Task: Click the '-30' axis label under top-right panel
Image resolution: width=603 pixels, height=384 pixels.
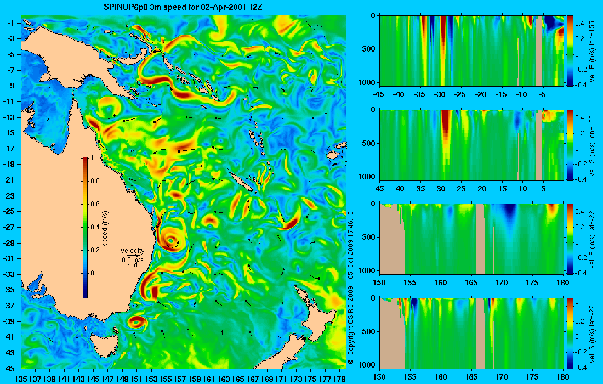Action: 440,95
